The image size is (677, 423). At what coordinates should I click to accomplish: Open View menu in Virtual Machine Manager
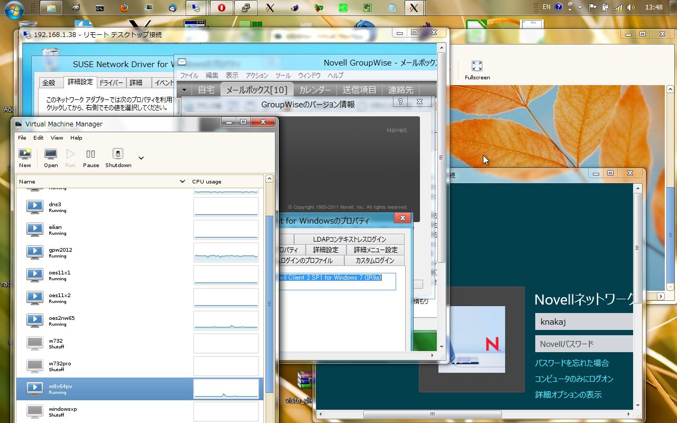57,137
